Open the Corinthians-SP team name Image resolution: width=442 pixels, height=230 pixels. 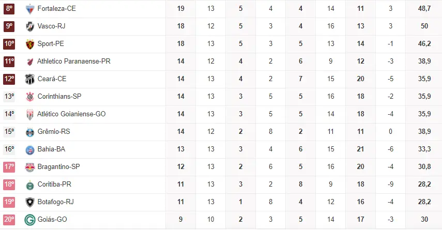click(59, 97)
